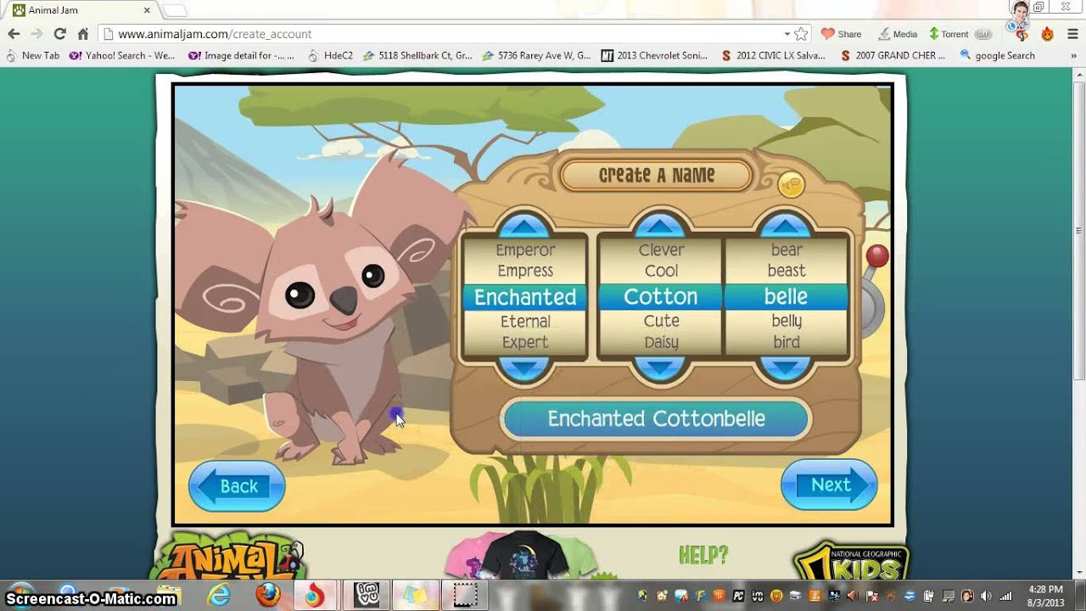Screen dimensions: 1086x611
Task: Open the HdeC2 bookmark
Action: pyautogui.click(x=330, y=56)
